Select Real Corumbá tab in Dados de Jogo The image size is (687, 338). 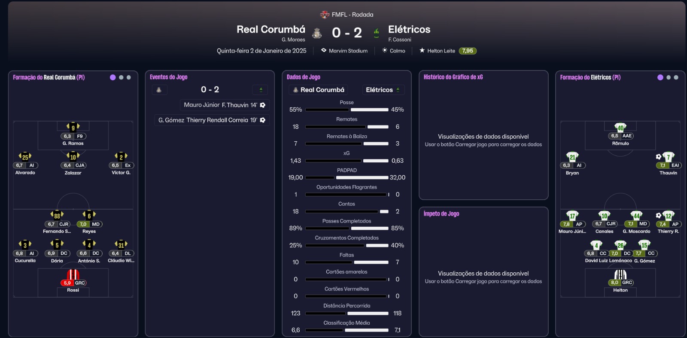(x=318, y=90)
